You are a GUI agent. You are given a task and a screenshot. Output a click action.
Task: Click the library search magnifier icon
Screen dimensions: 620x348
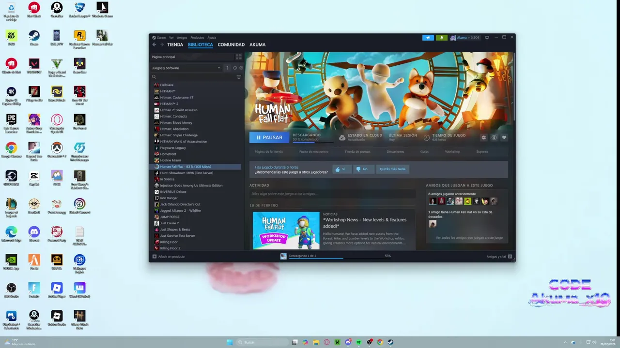pyautogui.click(x=154, y=77)
